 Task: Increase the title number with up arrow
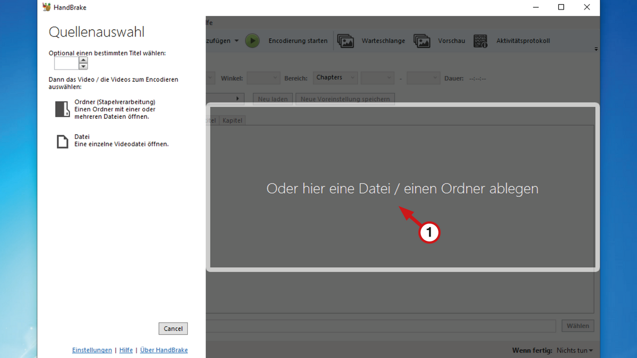click(83, 60)
